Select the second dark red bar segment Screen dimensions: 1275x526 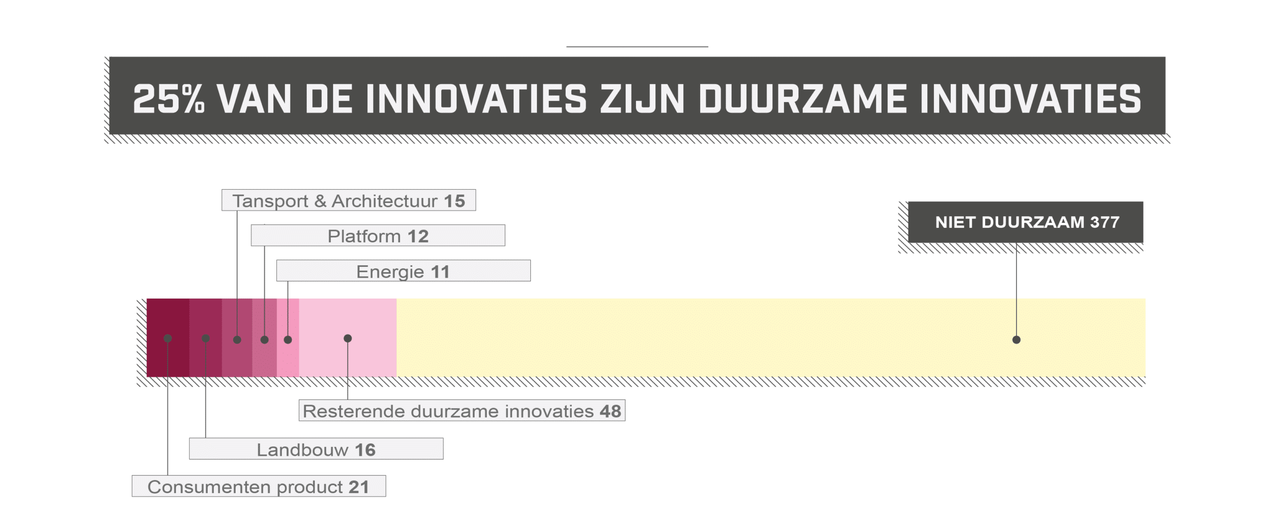coord(205,337)
